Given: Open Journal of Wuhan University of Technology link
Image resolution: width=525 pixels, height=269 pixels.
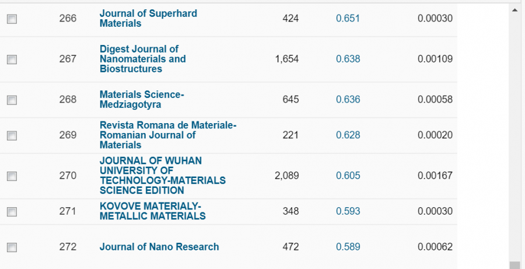Looking at the screenshot, I should (x=162, y=176).
